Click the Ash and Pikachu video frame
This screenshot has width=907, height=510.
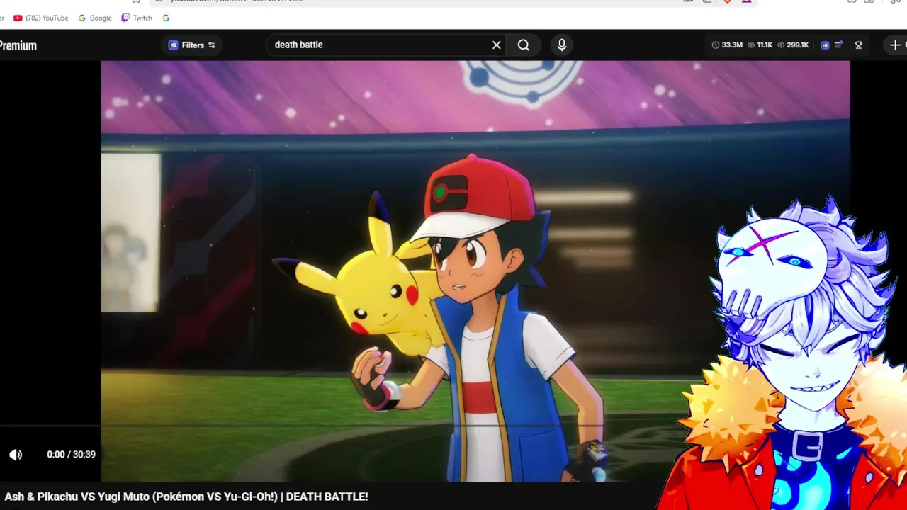click(475, 271)
